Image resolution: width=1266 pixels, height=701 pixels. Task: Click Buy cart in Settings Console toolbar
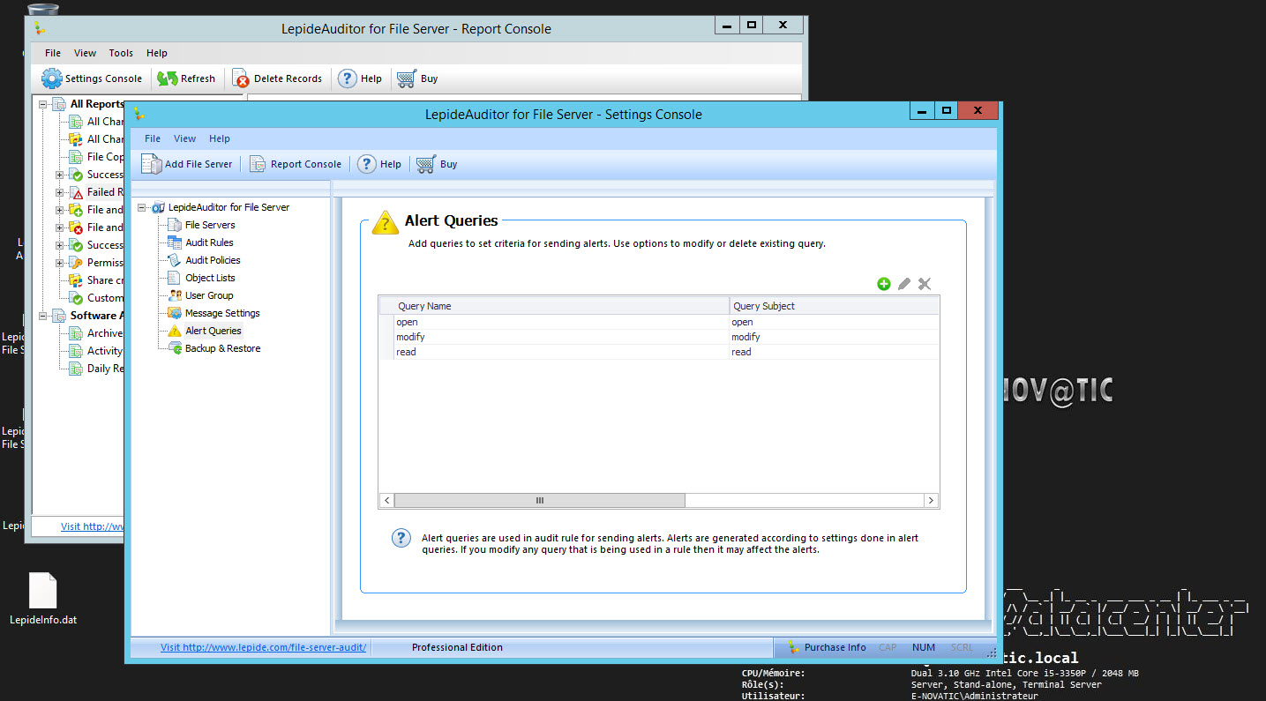438,164
